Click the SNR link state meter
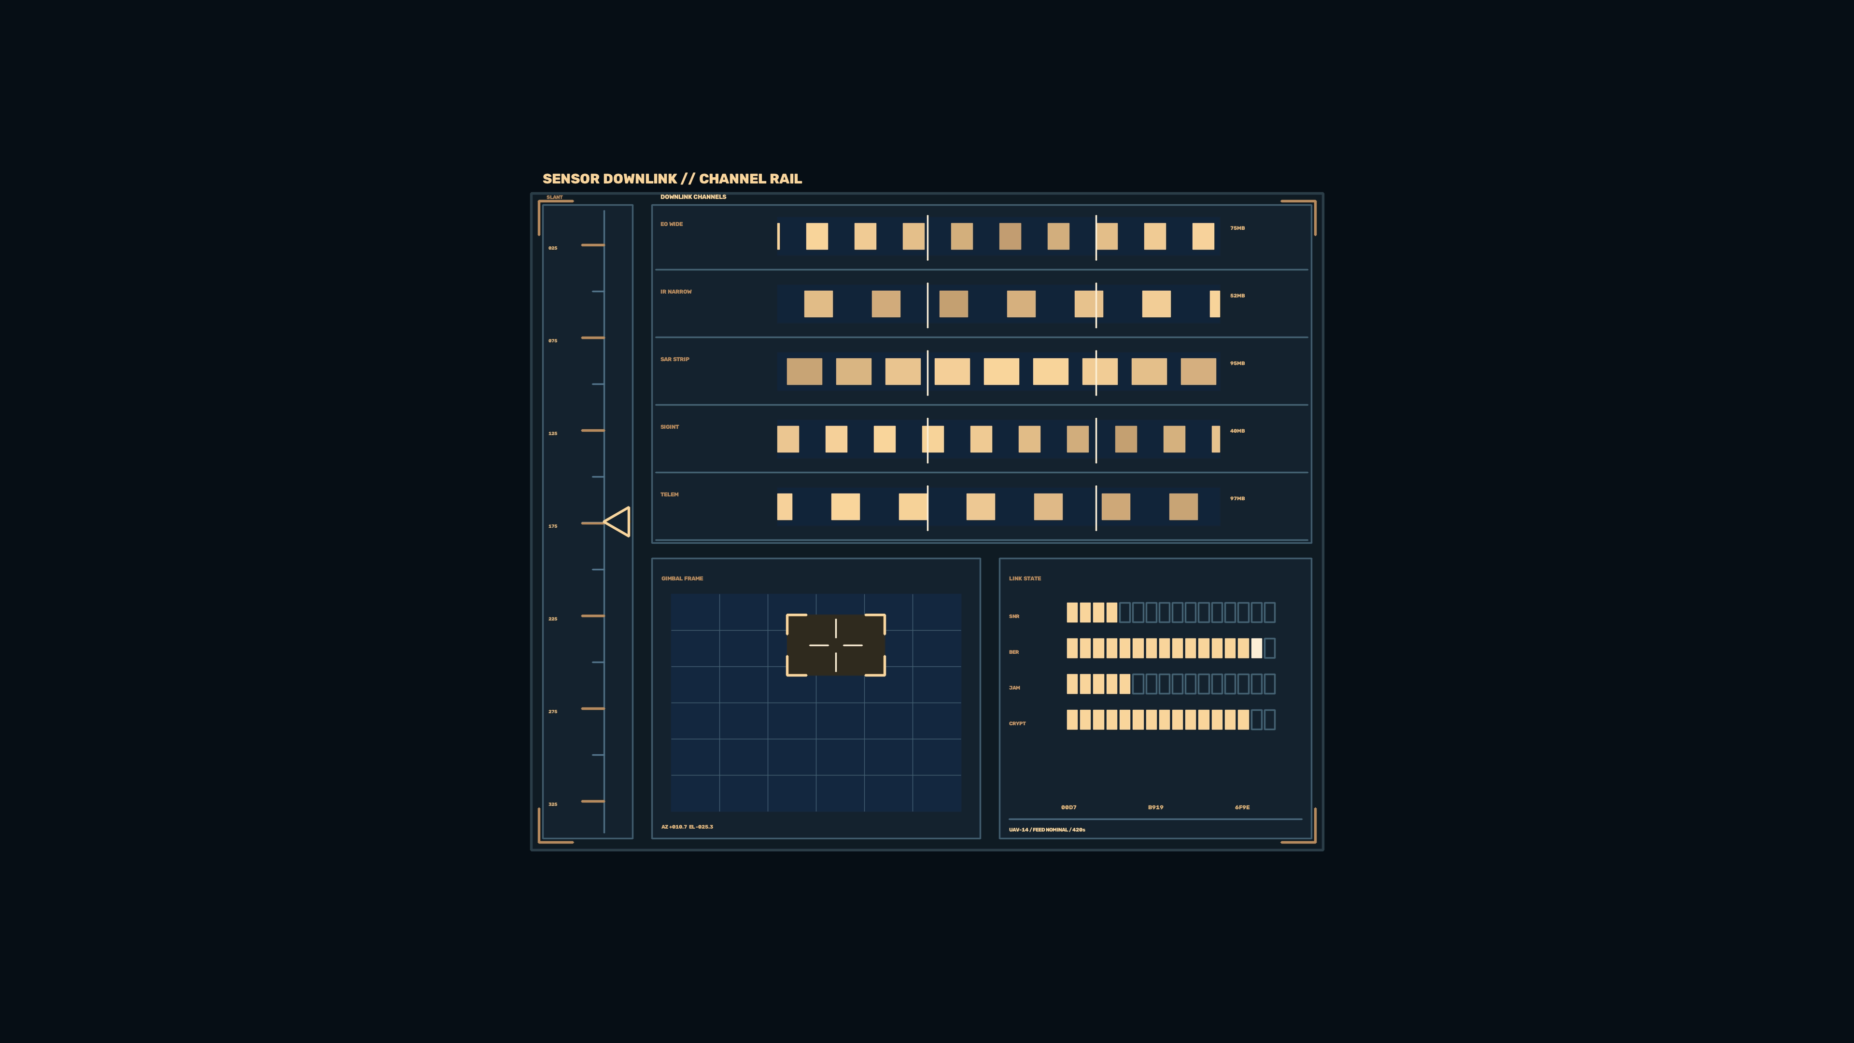This screenshot has height=1043, width=1854. [1171, 613]
